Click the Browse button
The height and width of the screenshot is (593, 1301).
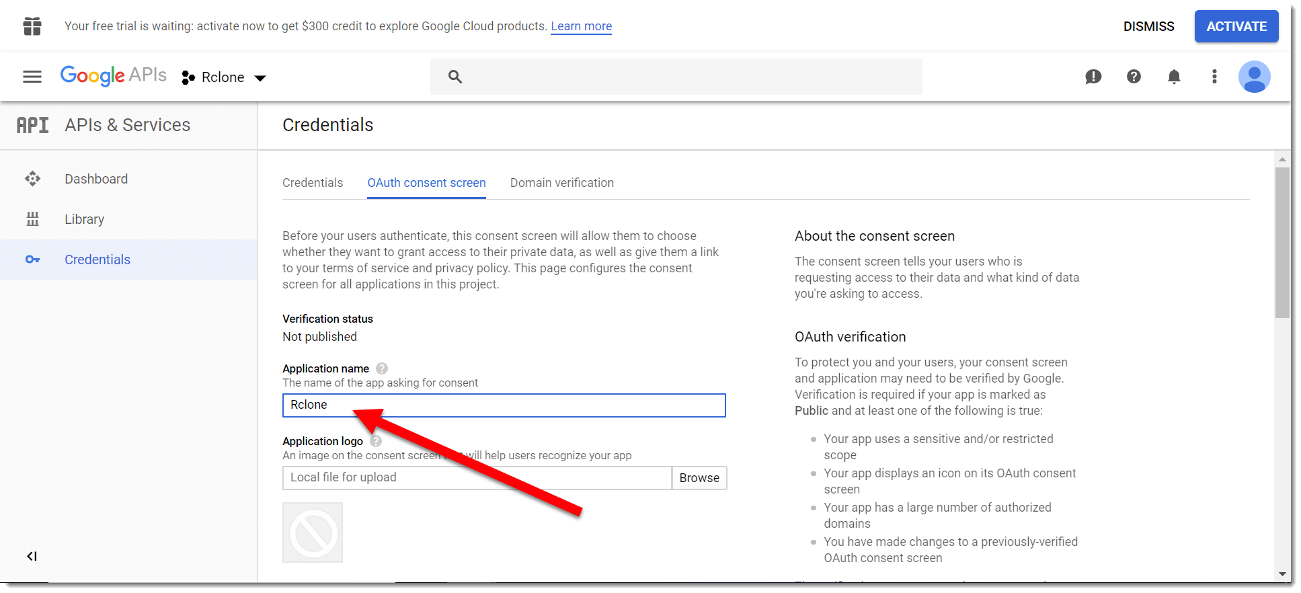(x=699, y=478)
